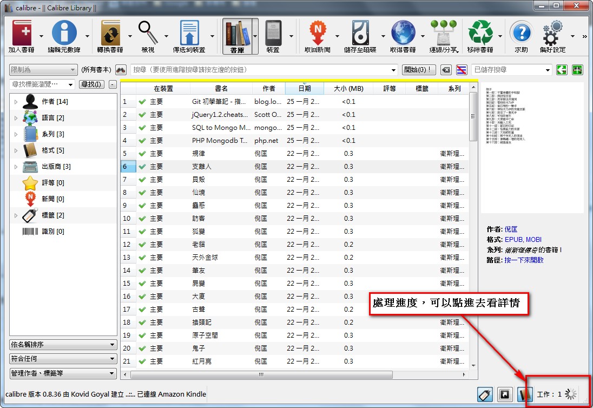This screenshot has height=408, width=593.
Task: Toggle search result highlighting flag icon
Action: (461, 70)
